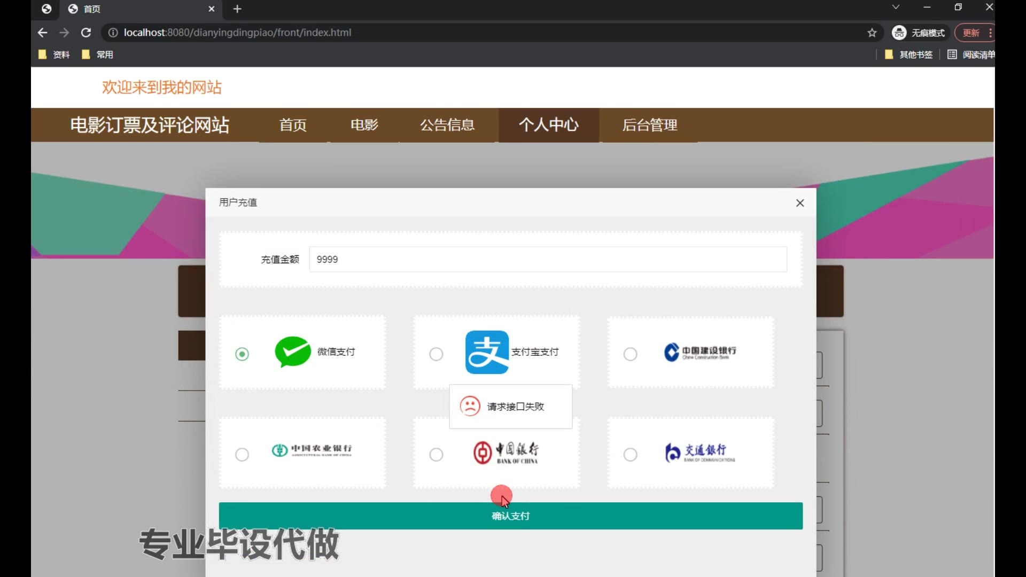Go back to previous page
1026x577 pixels.
43,33
